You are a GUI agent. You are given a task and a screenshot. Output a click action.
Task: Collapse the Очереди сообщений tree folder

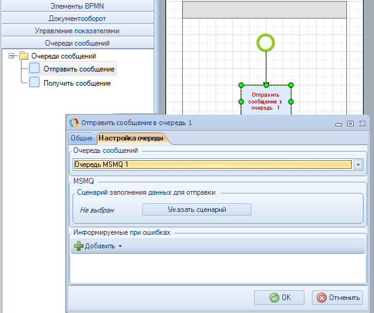[11, 56]
